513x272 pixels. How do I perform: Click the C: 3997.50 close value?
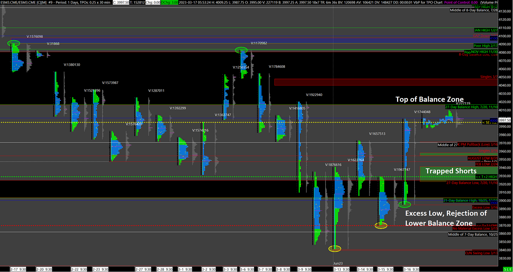pos(121,2)
